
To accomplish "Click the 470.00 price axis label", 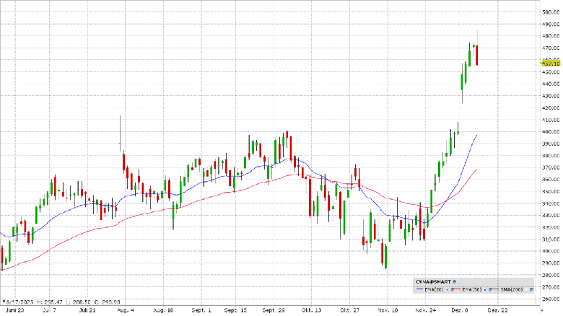I will pyautogui.click(x=551, y=48).
